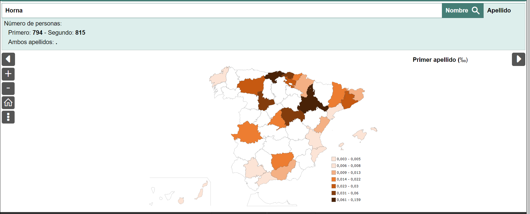The width and height of the screenshot is (530, 214).
Task: Zoom in on the map
Action: click(8, 74)
